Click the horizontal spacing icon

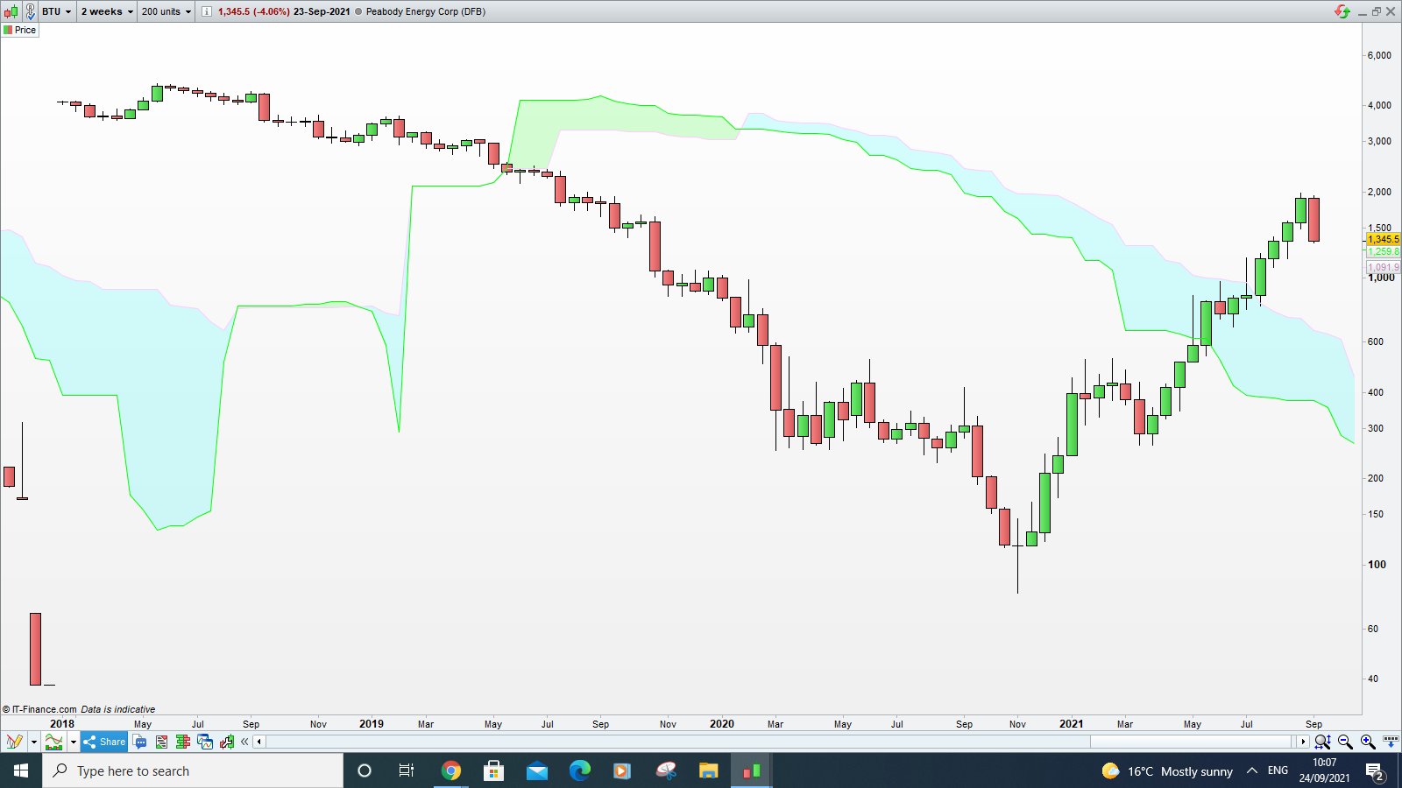coord(1391,742)
